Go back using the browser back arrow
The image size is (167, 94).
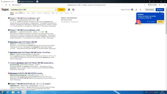pos(2,5)
